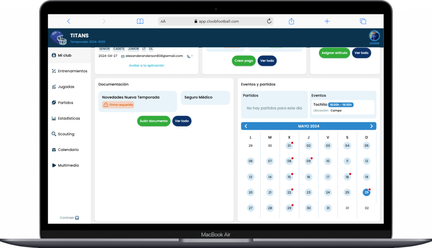Viewport: 432px width, 248px height.
Task: Collapse the sidebar with Contraer
Action: (69, 218)
